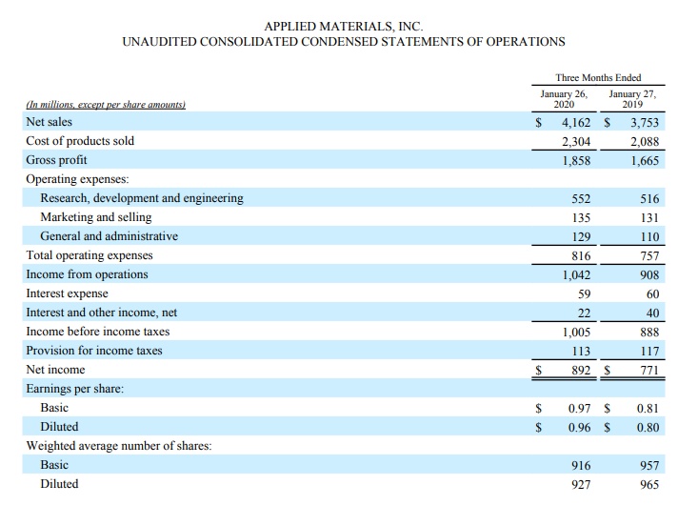Click 'General and administrative' label
The image size is (698, 505).
tap(110, 236)
